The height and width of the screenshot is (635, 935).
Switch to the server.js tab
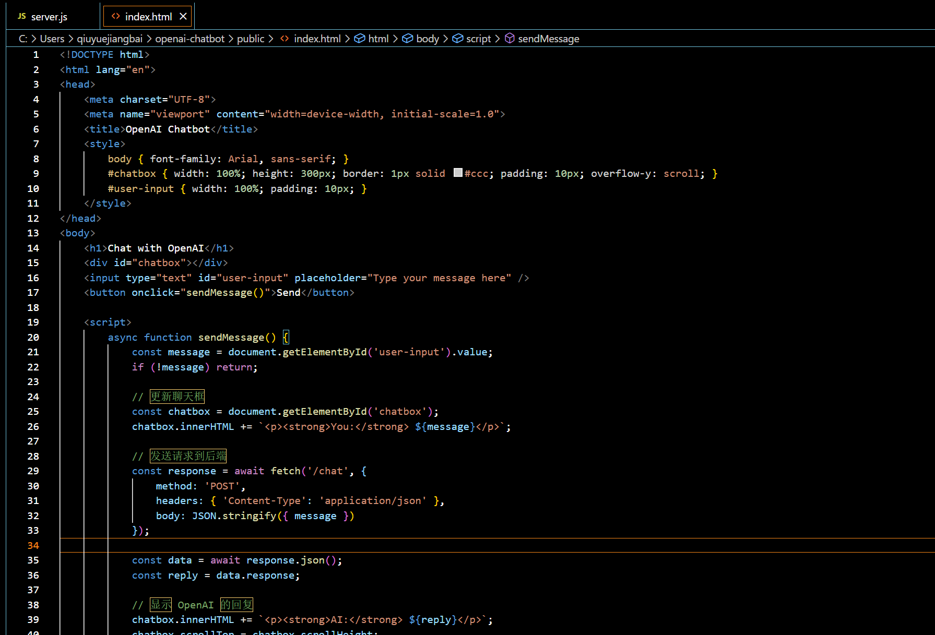tap(49, 17)
